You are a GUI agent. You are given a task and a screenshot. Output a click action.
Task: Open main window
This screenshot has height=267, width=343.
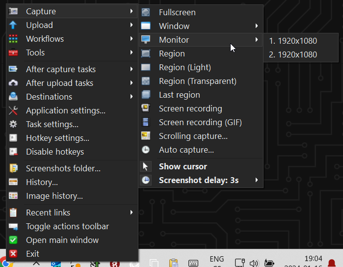(x=62, y=240)
